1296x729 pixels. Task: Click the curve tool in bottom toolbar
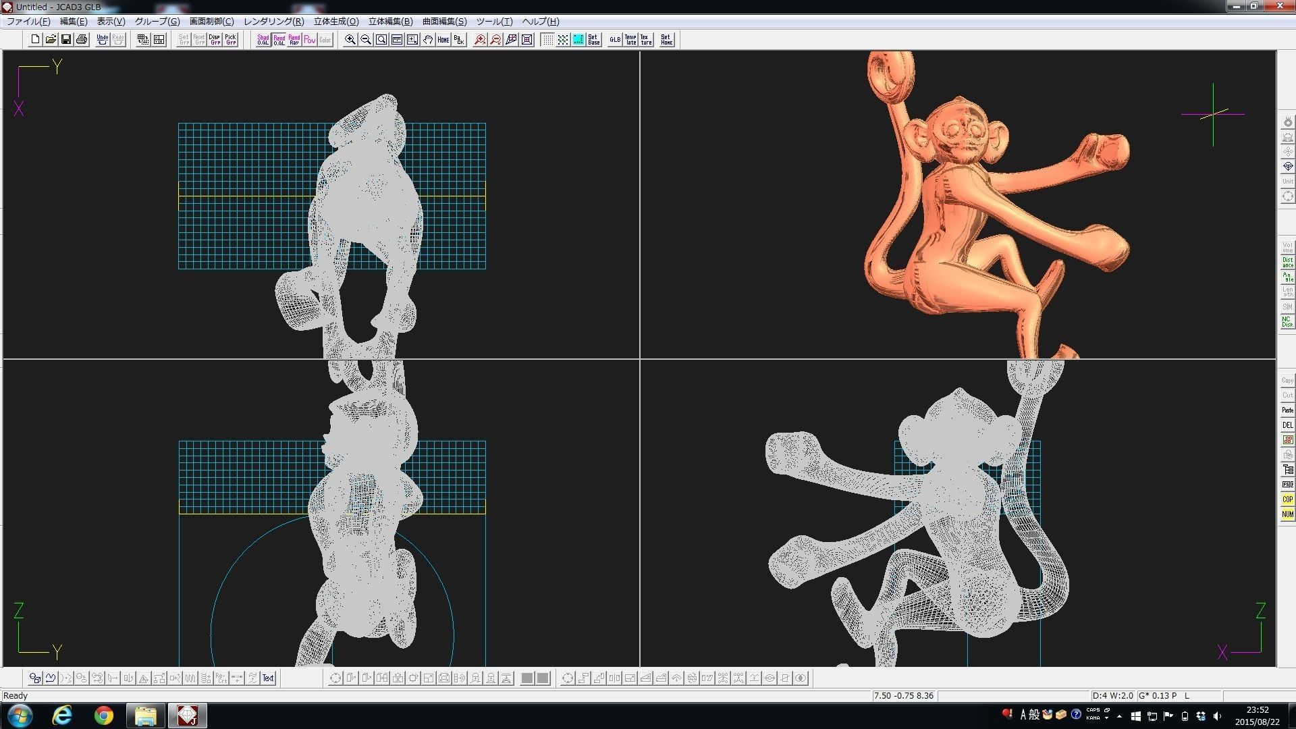click(x=51, y=678)
